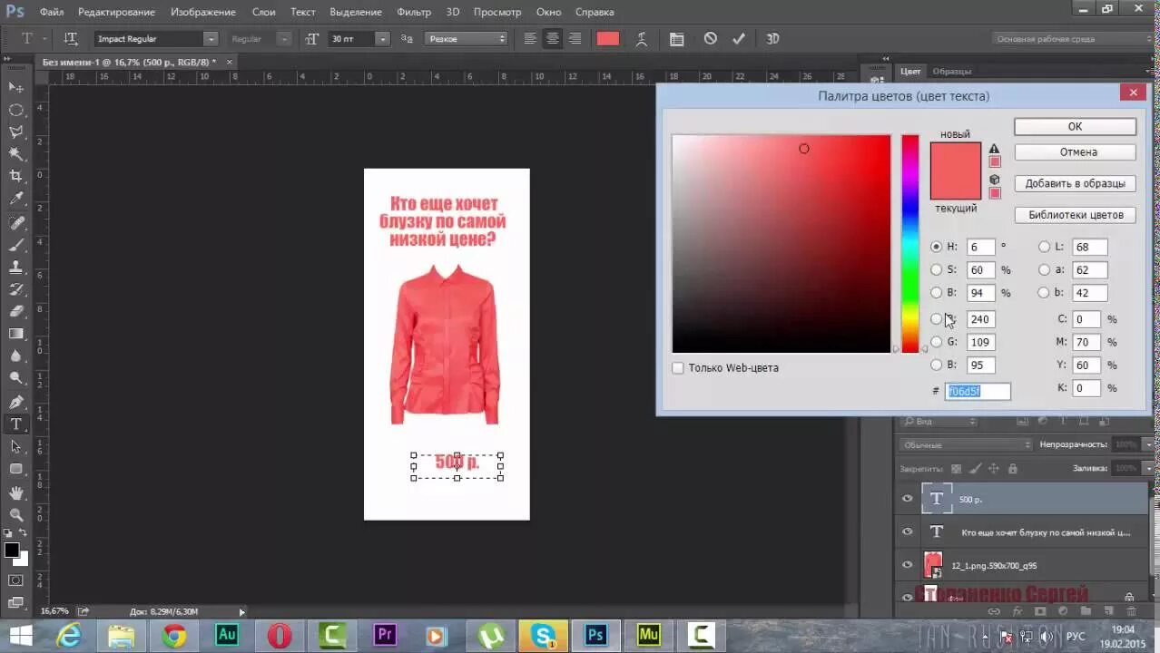
Task: Cancel current text edits in options bar
Action: click(x=711, y=39)
